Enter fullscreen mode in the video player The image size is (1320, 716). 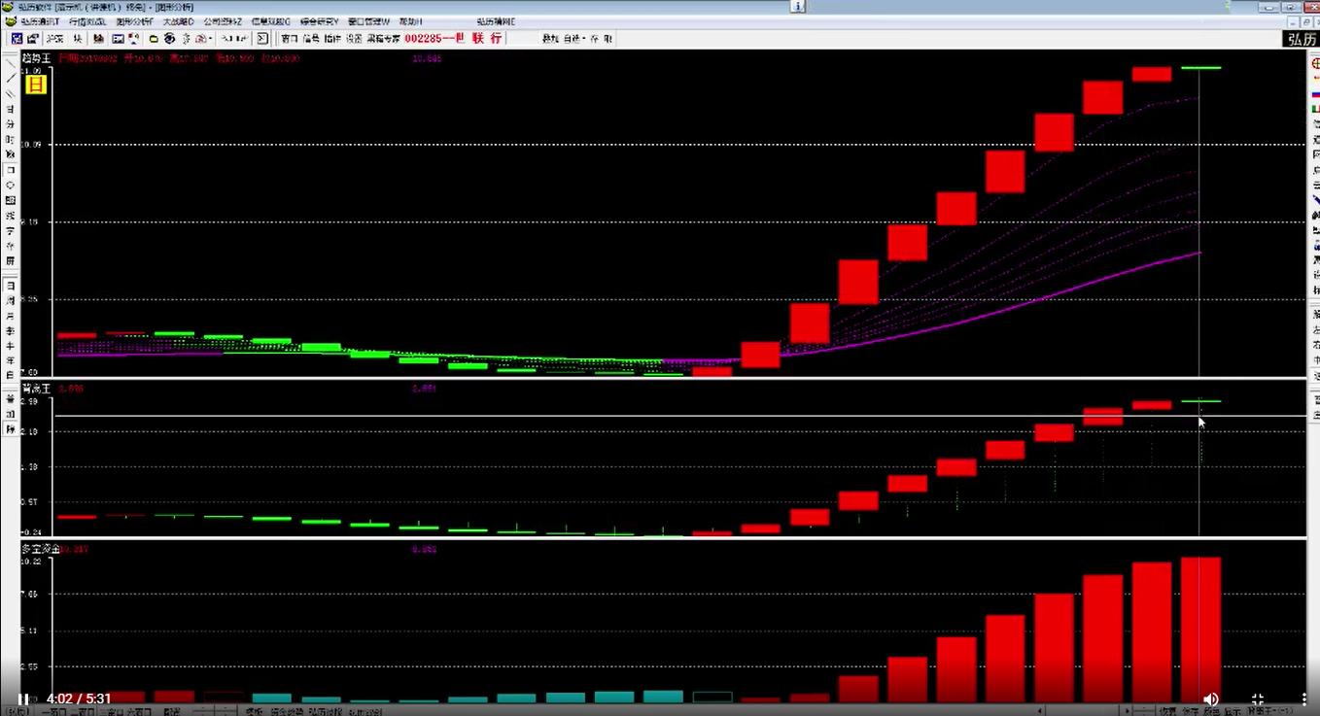[1257, 699]
